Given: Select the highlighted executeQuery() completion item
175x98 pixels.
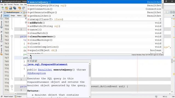Looking at the screenshot, I should click(x=94, y=2).
